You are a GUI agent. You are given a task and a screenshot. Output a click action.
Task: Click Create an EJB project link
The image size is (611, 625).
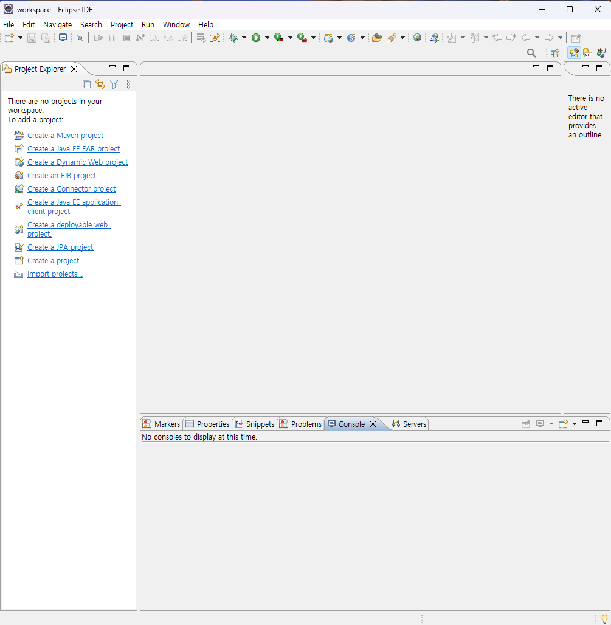(62, 176)
